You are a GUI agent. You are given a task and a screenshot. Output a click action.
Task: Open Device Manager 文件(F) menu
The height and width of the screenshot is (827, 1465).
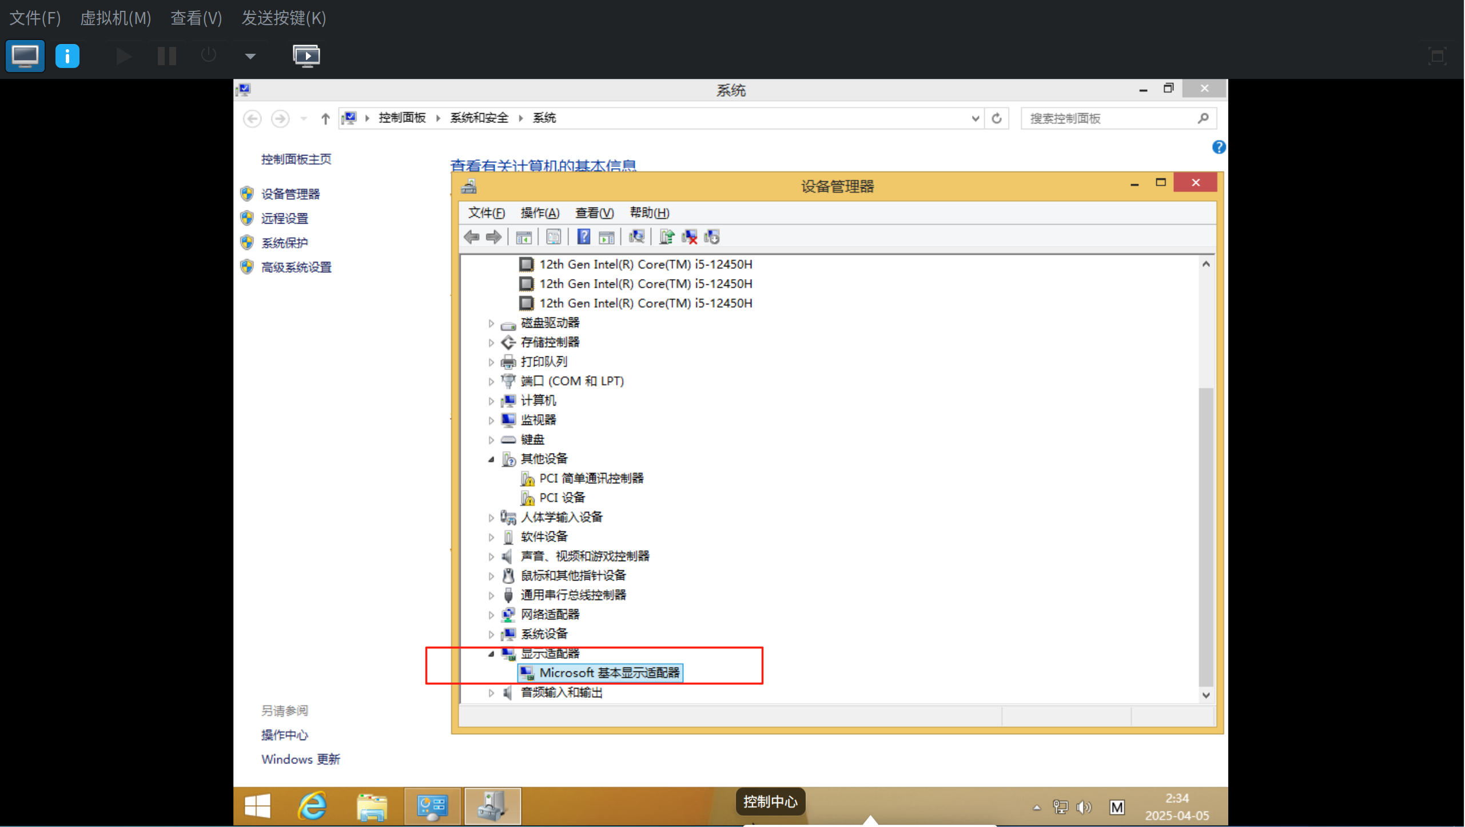click(x=487, y=213)
